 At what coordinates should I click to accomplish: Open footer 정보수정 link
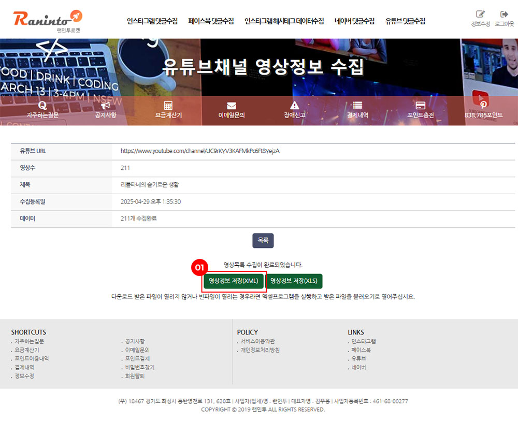pos(24,376)
